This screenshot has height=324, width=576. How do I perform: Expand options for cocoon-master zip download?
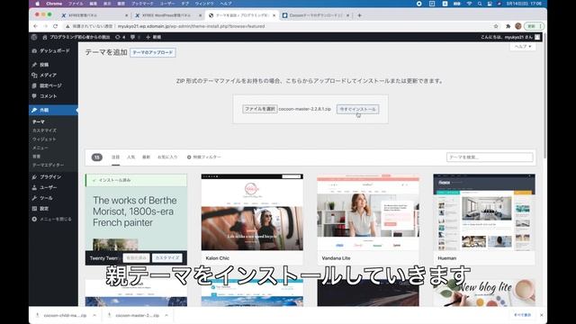(166, 315)
